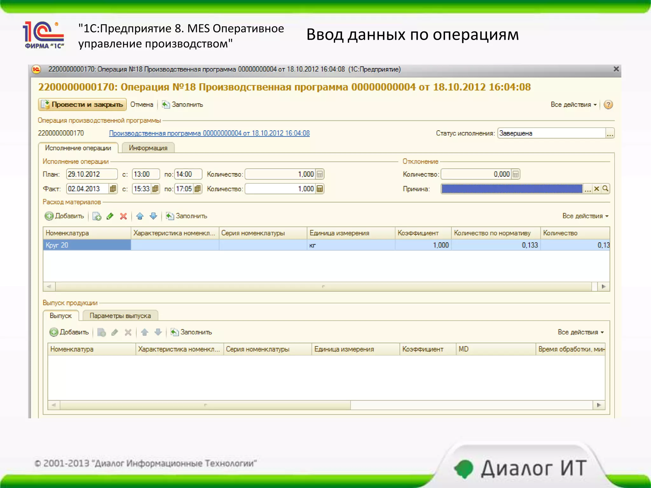Select the Исполнение операции tab
The image size is (651, 488).
tap(78, 148)
